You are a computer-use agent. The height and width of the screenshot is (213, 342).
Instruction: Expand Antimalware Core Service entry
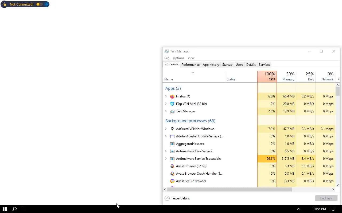166,151
